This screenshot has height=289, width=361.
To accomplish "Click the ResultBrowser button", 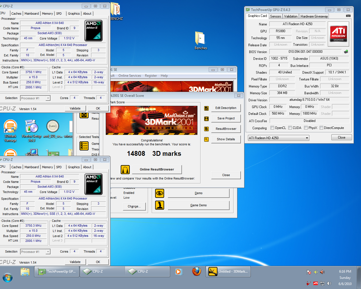I will coord(226,129).
